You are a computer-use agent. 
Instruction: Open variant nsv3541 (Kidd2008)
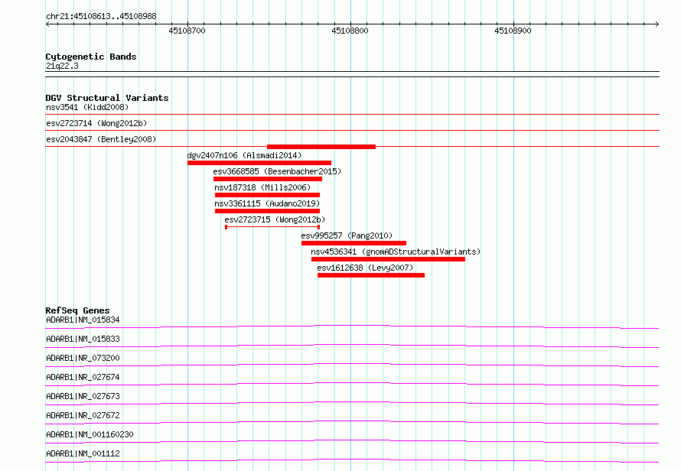[x=87, y=107]
